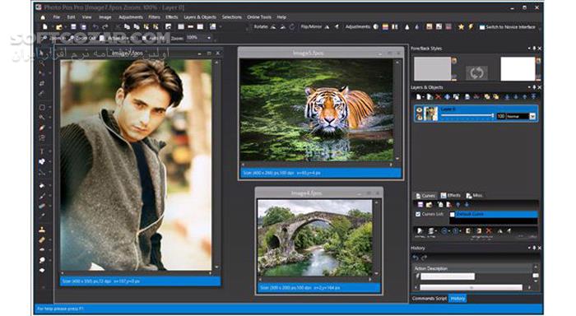Open the Layers & Objects panel menu arrow

[x=529, y=87]
